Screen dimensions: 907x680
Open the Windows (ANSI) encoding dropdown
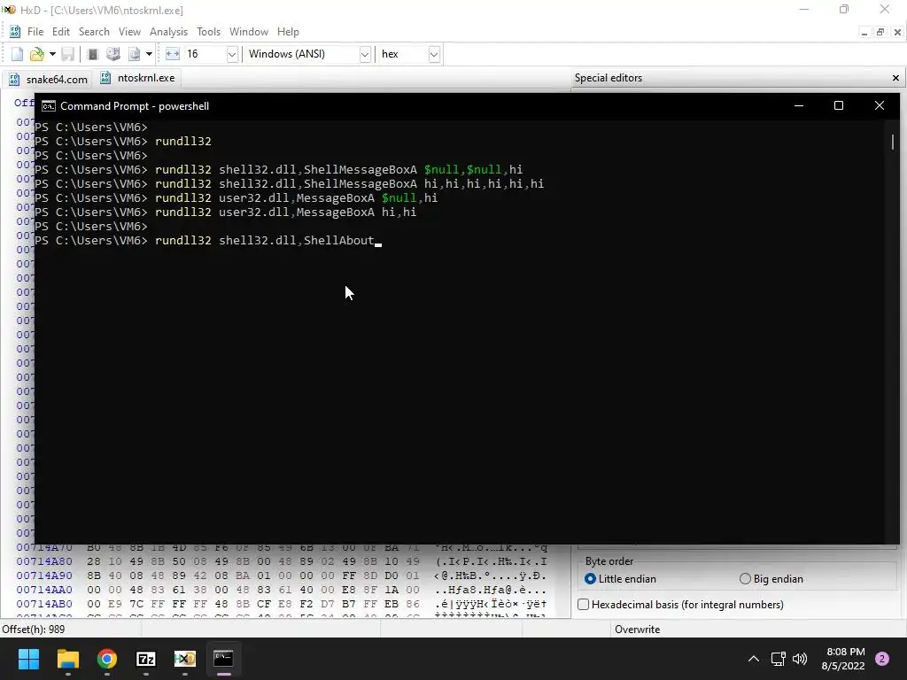[x=365, y=54]
